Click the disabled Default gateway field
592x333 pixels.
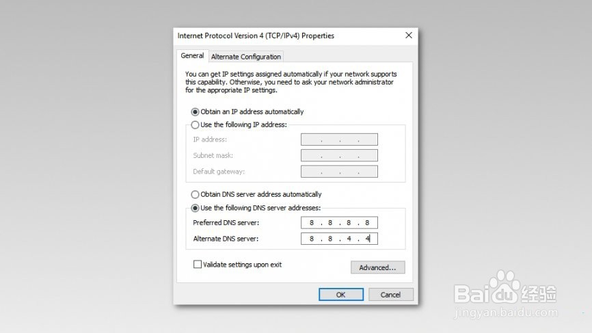click(x=339, y=172)
